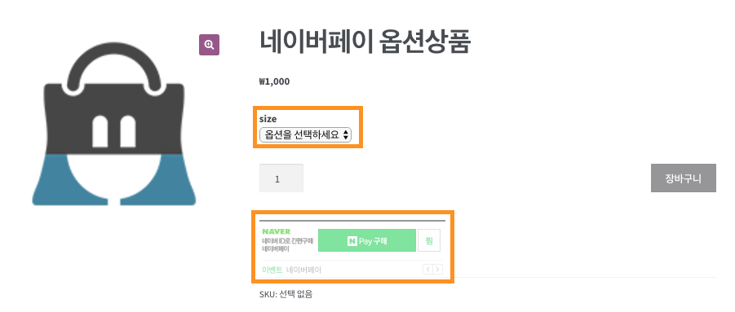Show previous event with left chevron
The image size is (735, 312).
tap(427, 269)
